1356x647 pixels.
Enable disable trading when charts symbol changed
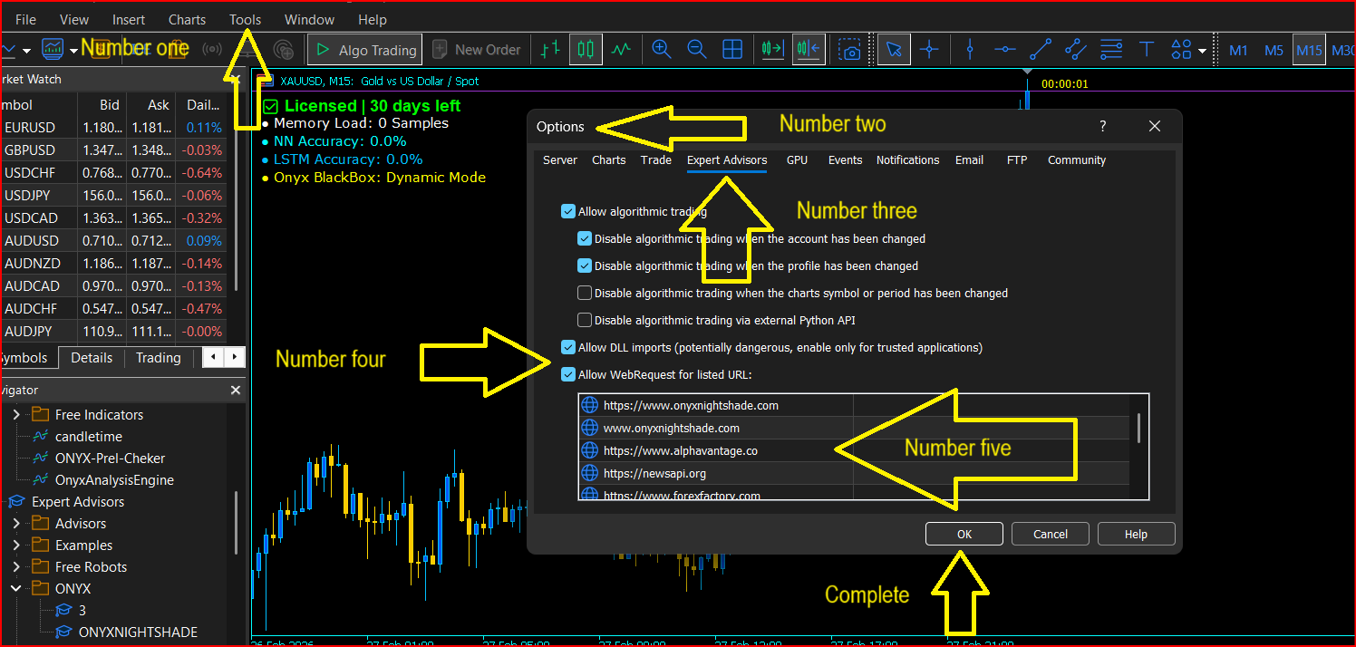click(x=585, y=294)
